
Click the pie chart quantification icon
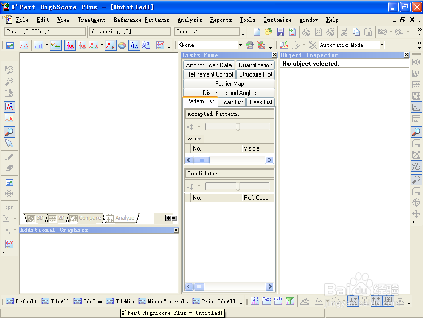(122, 45)
